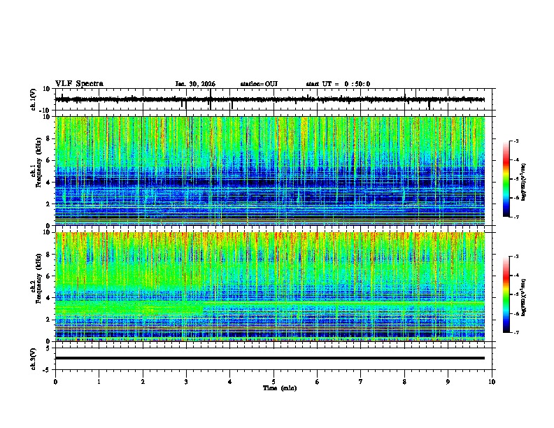Click inside the ch.1 spectrogram panel
The height and width of the screenshot is (428, 554).
[270, 171]
